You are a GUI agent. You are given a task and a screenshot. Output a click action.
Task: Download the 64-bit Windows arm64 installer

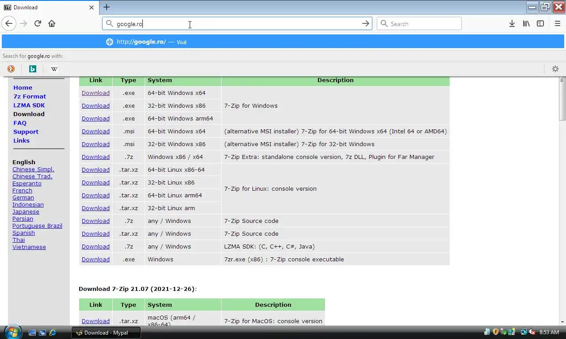click(96, 118)
